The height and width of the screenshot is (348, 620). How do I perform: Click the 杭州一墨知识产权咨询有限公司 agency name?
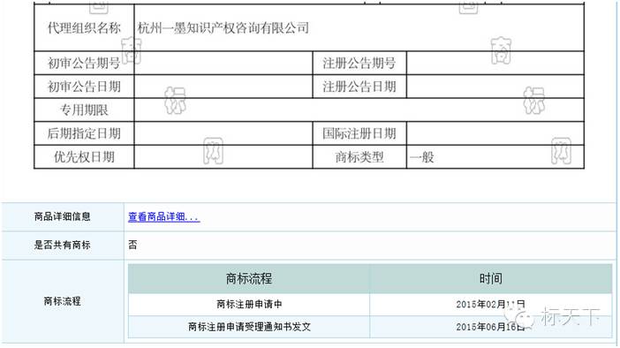(x=223, y=27)
